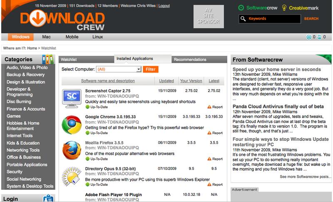The width and height of the screenshot is (333, 202).
Task: Switch to the Installed Applications tab
Action: [143, 59]
